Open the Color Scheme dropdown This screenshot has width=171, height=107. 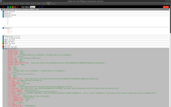click(x=33, y=7)
